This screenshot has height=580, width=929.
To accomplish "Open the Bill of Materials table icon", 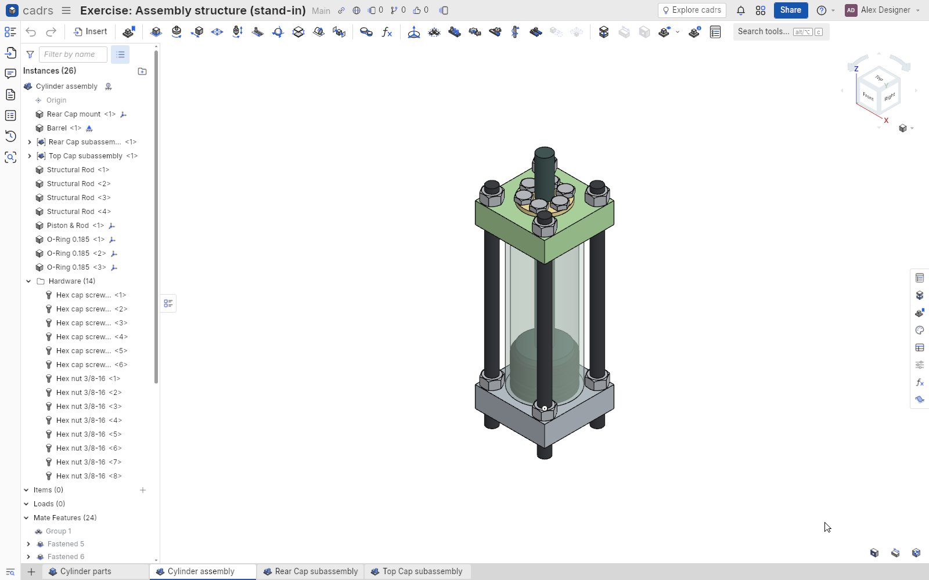I will (715, 32).
